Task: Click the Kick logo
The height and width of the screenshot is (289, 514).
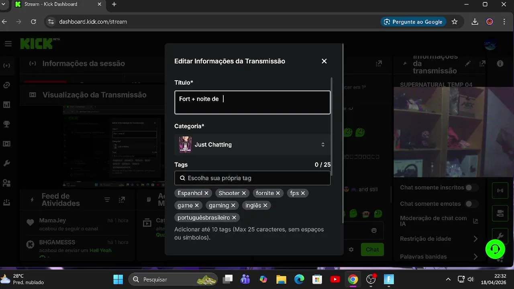Action: click(37, 43)
